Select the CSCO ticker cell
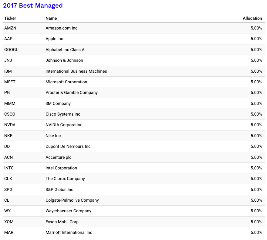The height and width of the screenshot is (240, 267). [x=10, y=114]
